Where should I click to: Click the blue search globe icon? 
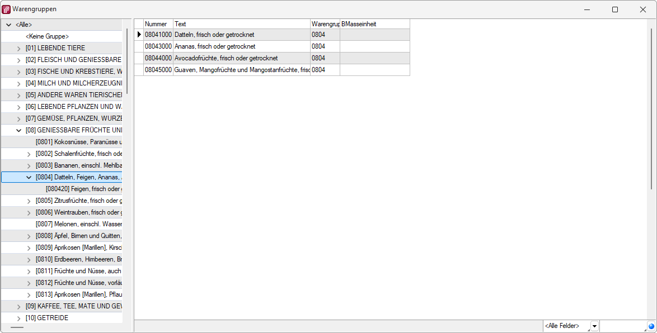(x=651, y=326)
